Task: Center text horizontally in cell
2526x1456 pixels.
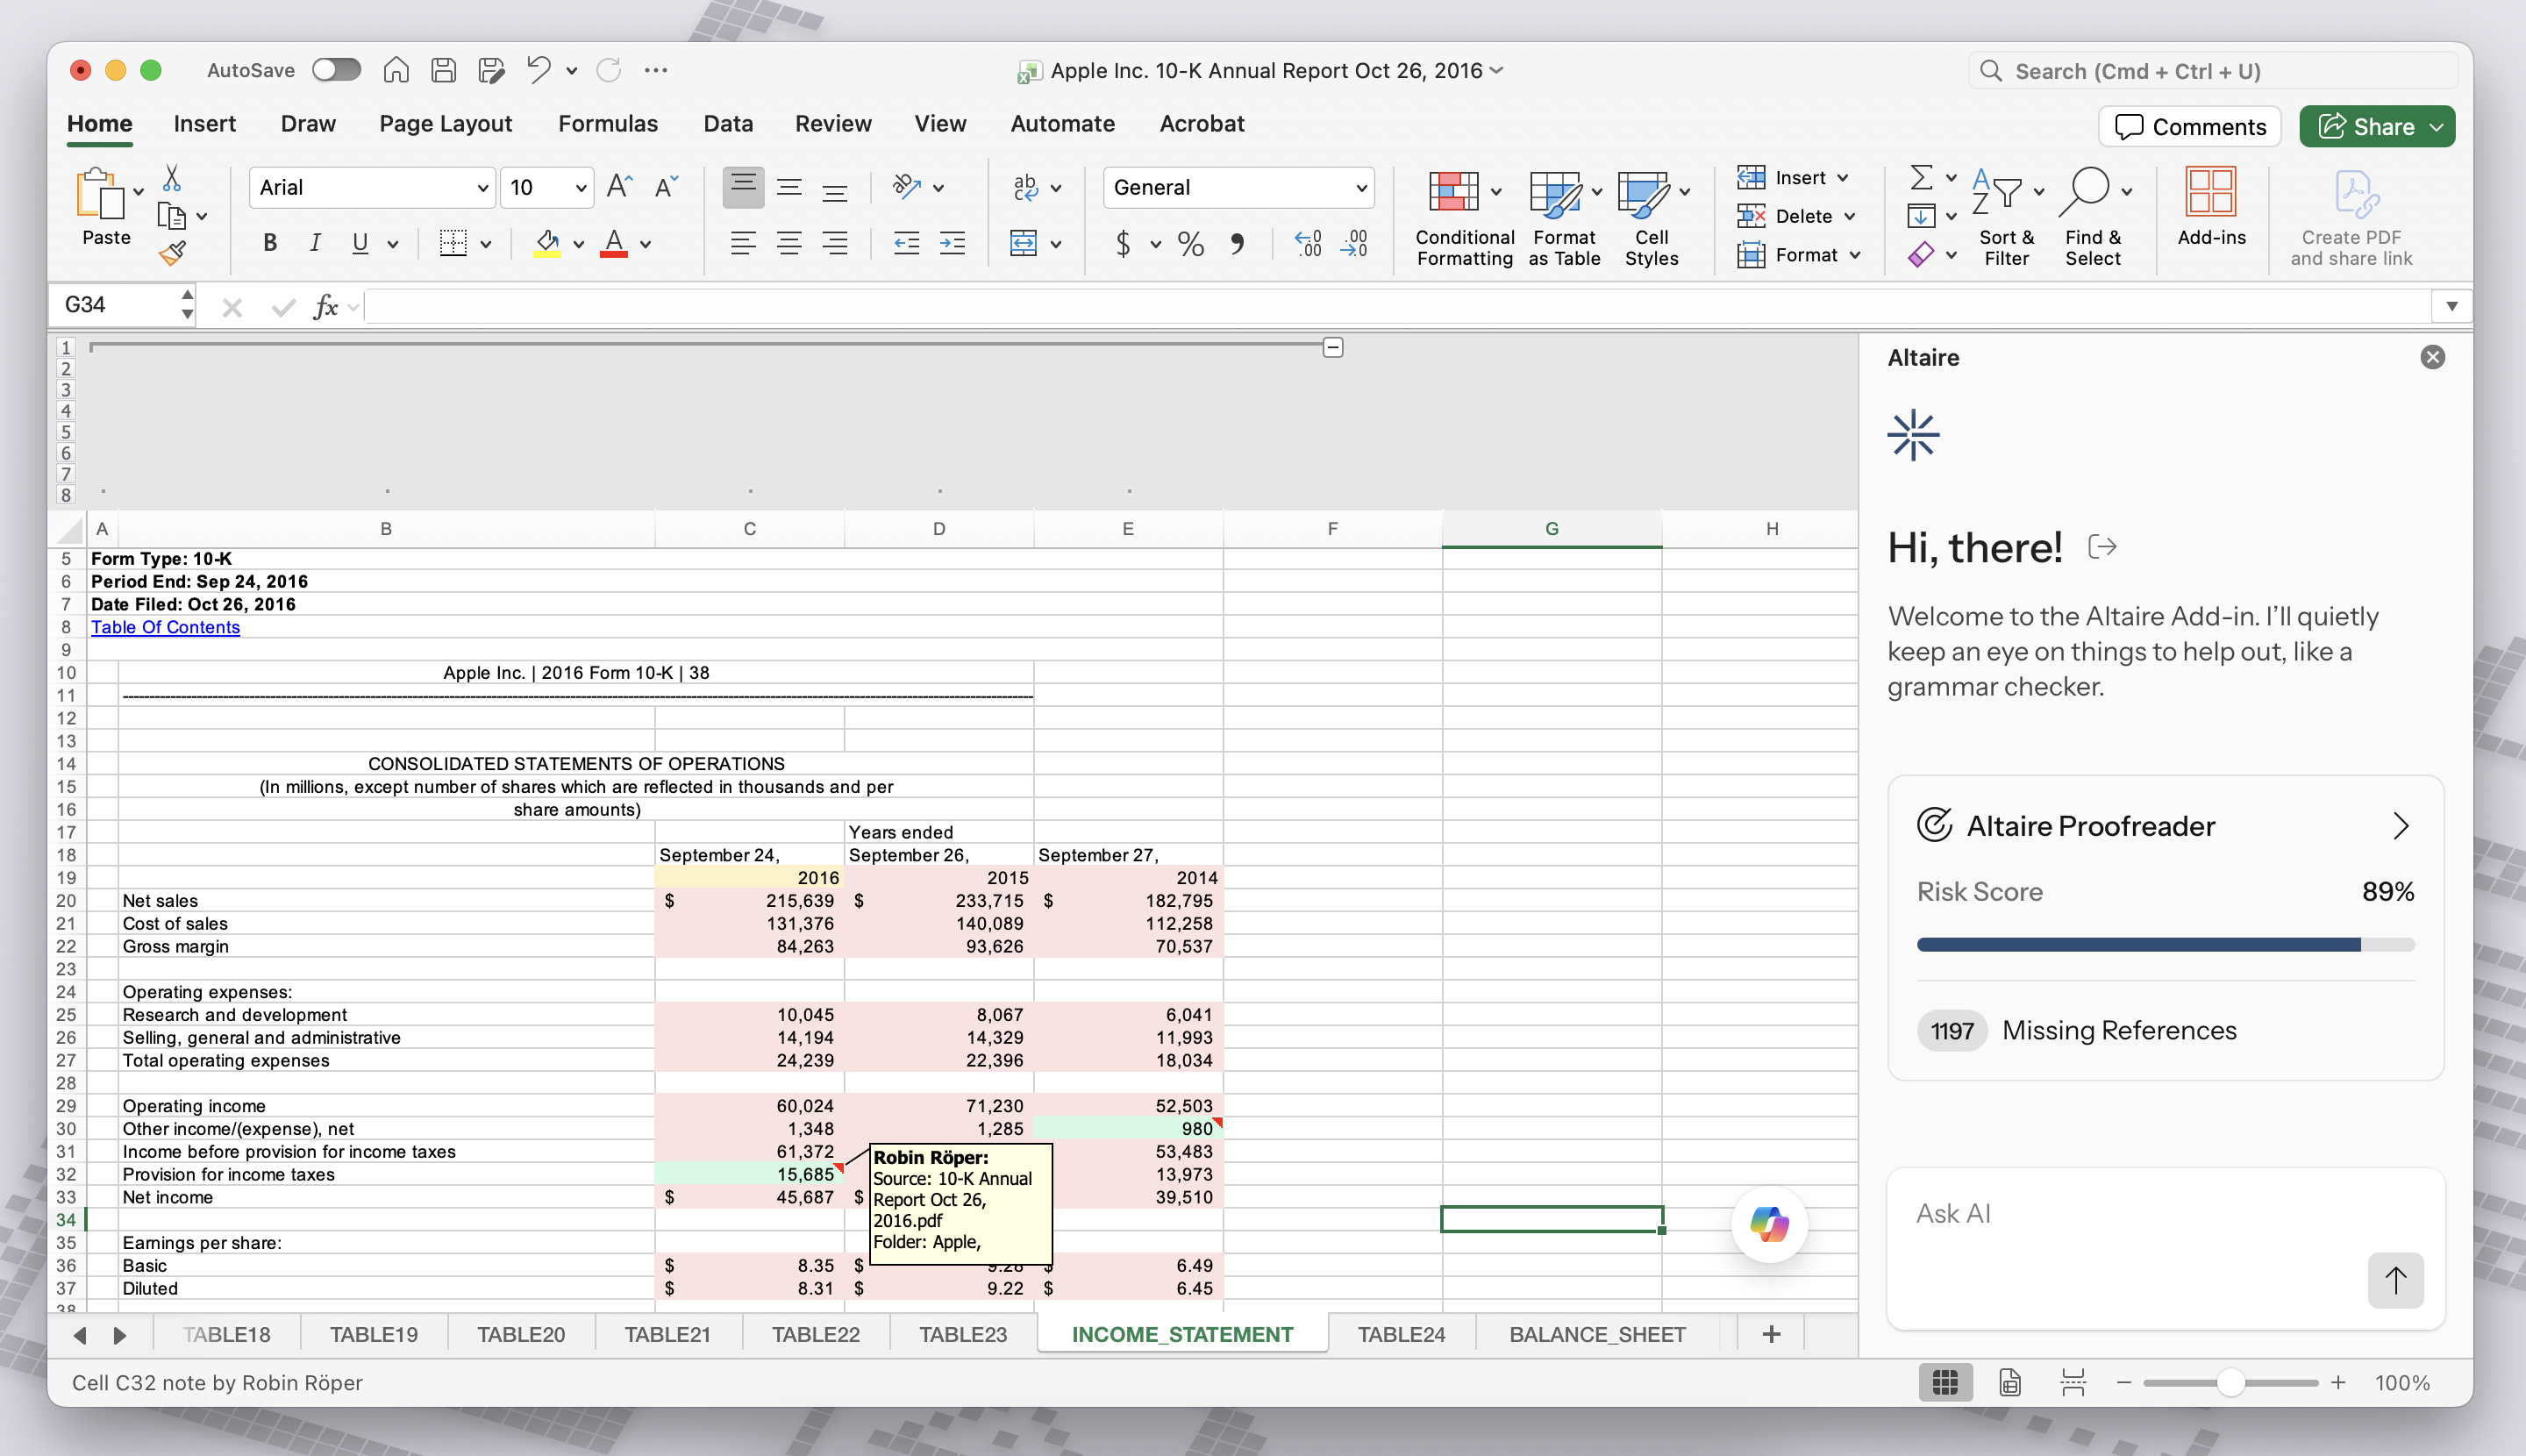Action: click(x=789, y=243)
